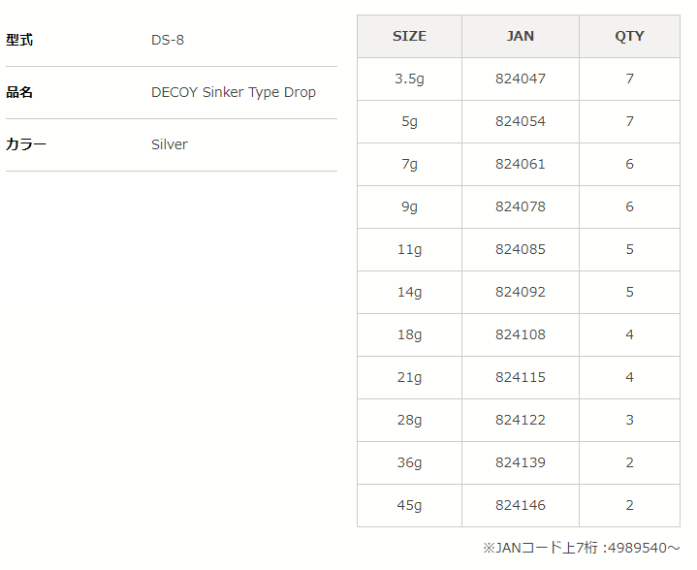
Task: Select the 18g size cell
Action: coord(409,334)
